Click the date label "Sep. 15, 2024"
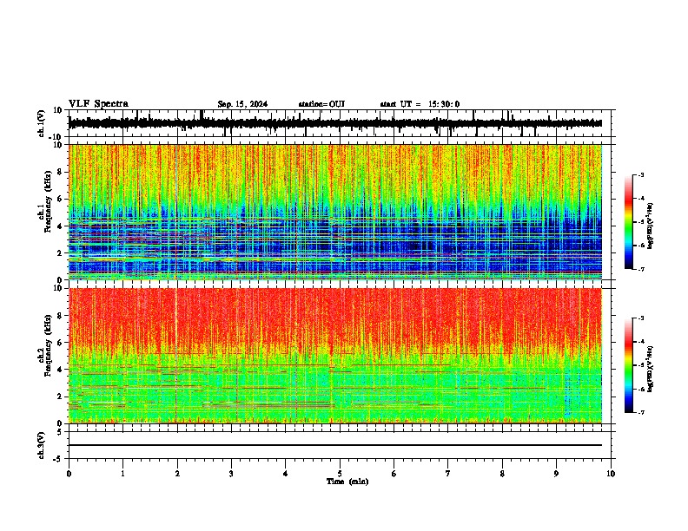 (x=242, y=104)
